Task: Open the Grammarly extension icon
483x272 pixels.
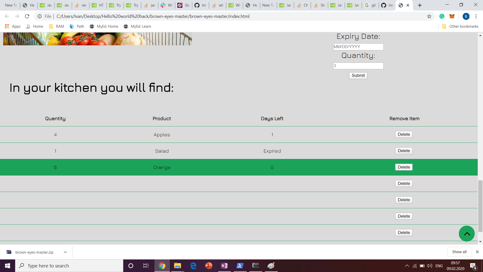Action: pyautogui.click(x=442, y=16)
